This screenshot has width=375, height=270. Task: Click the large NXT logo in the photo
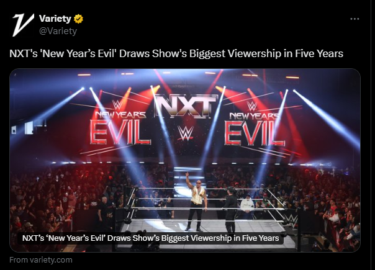tap(186, 106)
